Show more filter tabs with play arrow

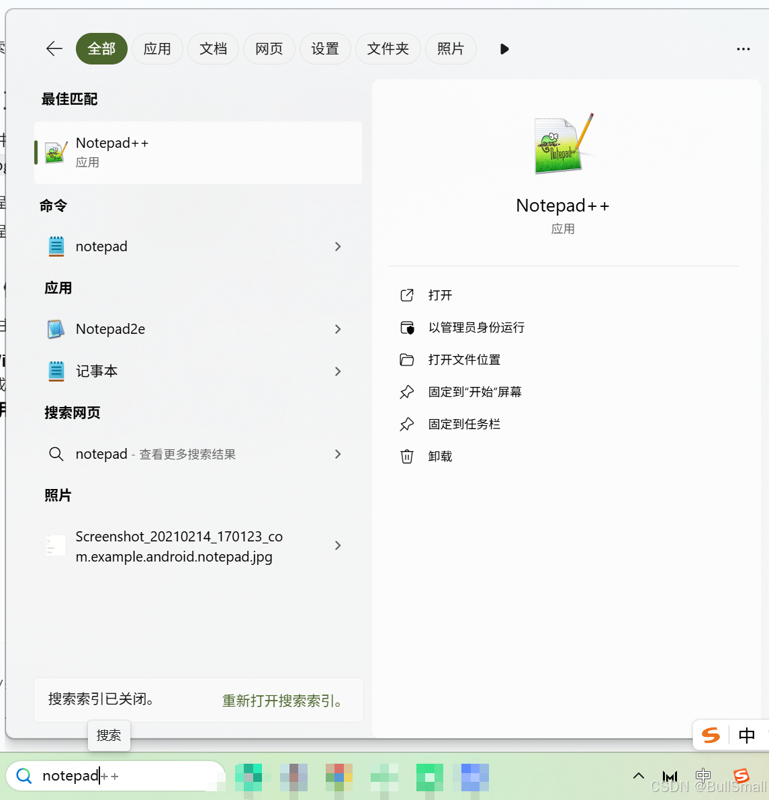coord(504,49)
